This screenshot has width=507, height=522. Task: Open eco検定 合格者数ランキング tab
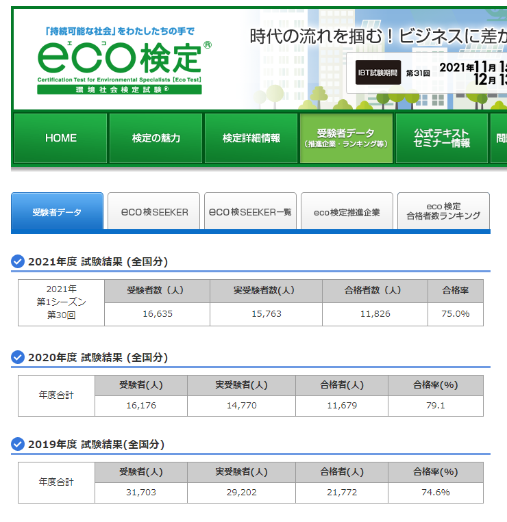pos(443,211)
